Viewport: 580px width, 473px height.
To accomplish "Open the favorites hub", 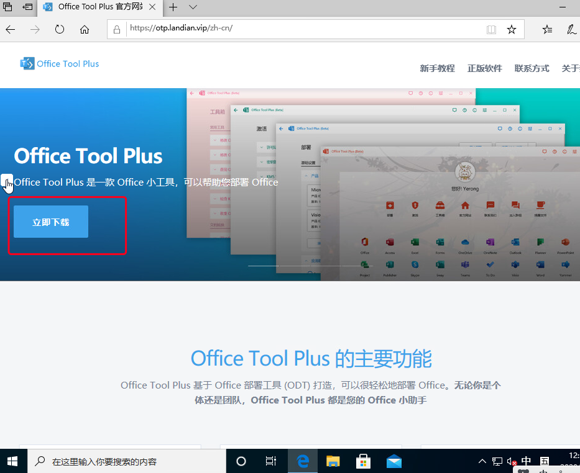I will tap(547, 30).
